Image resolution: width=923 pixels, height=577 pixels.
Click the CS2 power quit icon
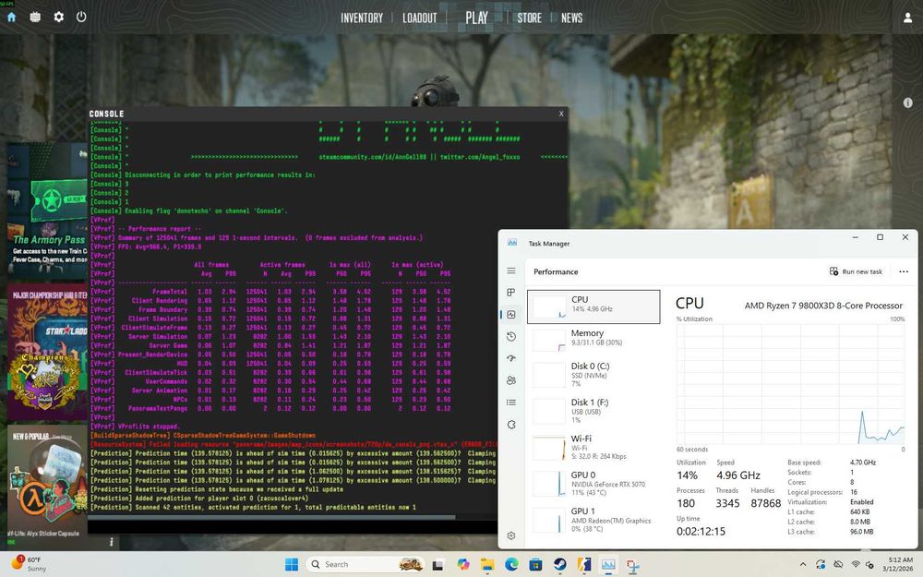pyautogui.click(x=81, y=17)
